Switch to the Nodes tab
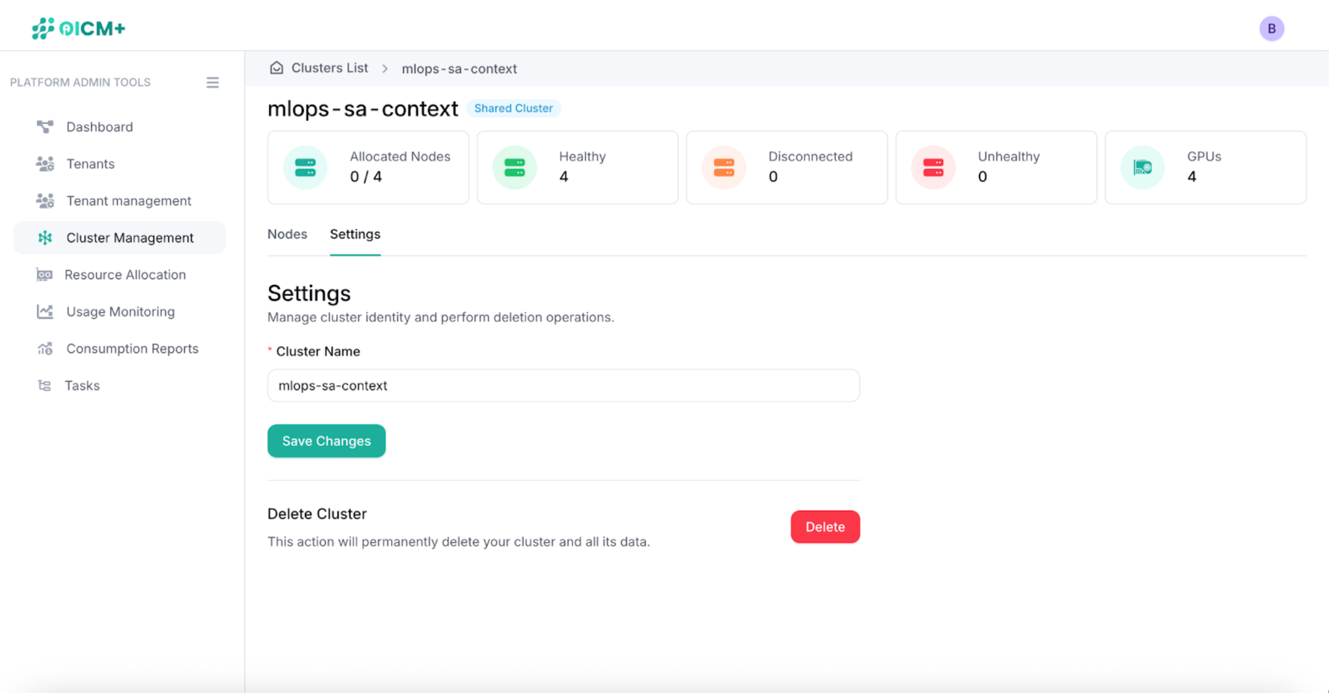Screen dimensions: 1329x694 point(287,234)
